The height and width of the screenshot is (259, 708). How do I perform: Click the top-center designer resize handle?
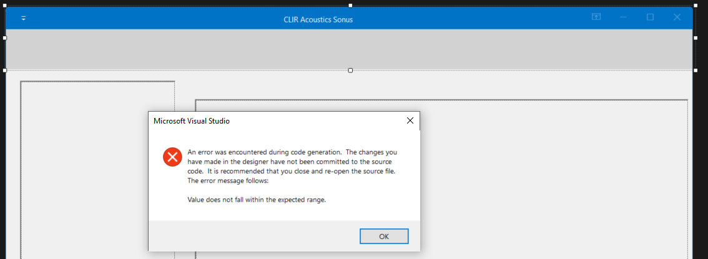[x=350, y=5]
